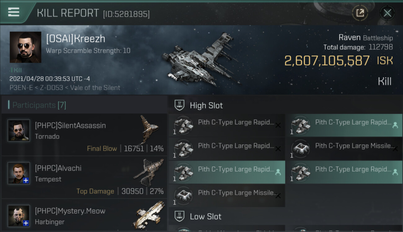
Task: Select first Pith C-Type Large Rapid launcher
Action: (227, 125)
